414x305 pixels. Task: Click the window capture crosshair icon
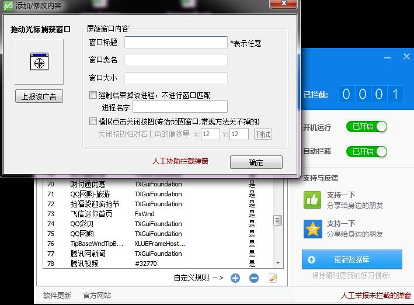(39, 62)
